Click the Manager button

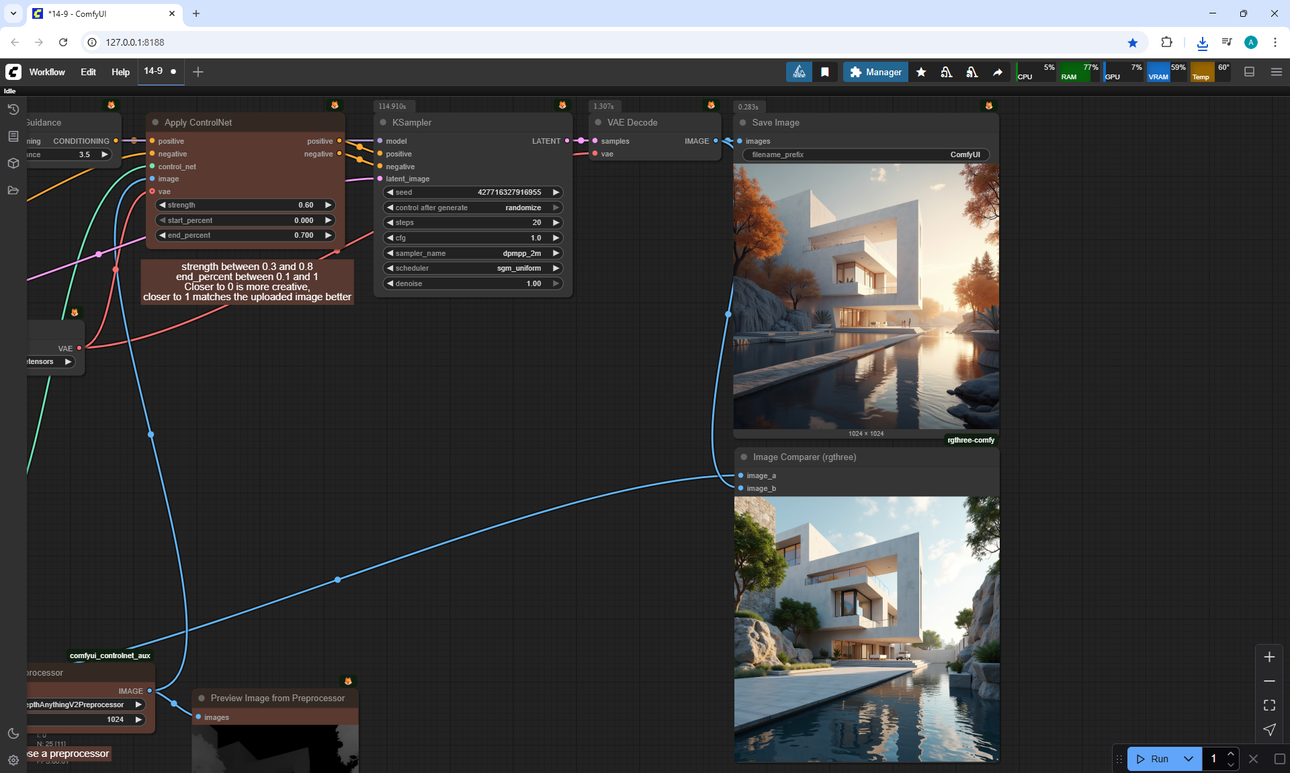(x=875, y=72)
